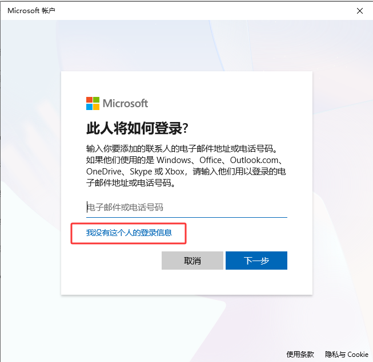Click the word Skype in the description
The image size is (373, 362).
(x=141, y=172)
